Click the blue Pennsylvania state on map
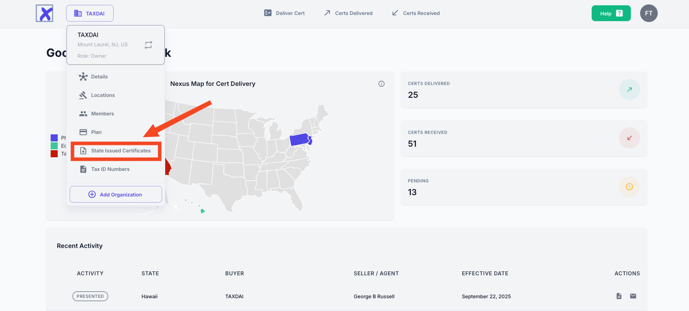 (x=298, y=140)
